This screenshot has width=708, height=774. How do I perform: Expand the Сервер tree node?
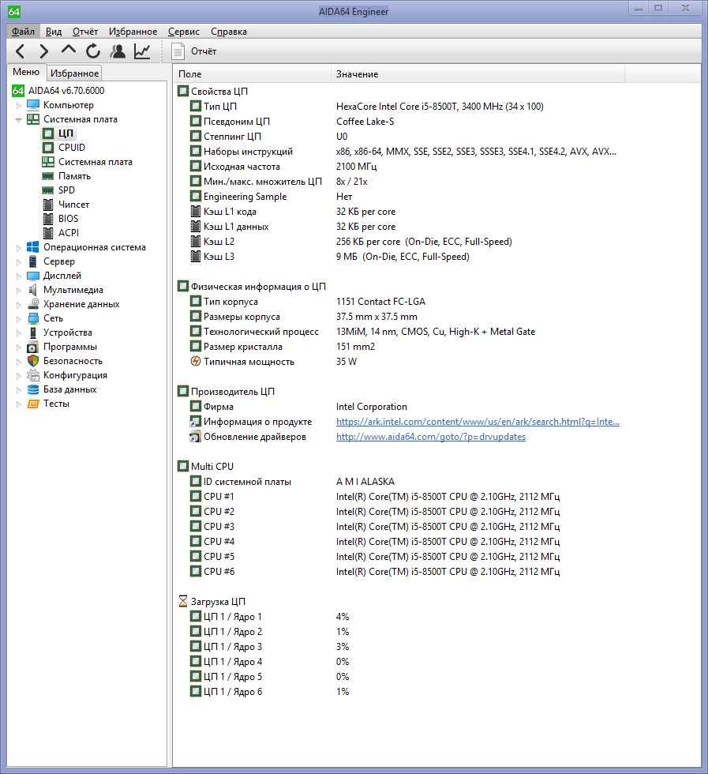click(19, 261)
